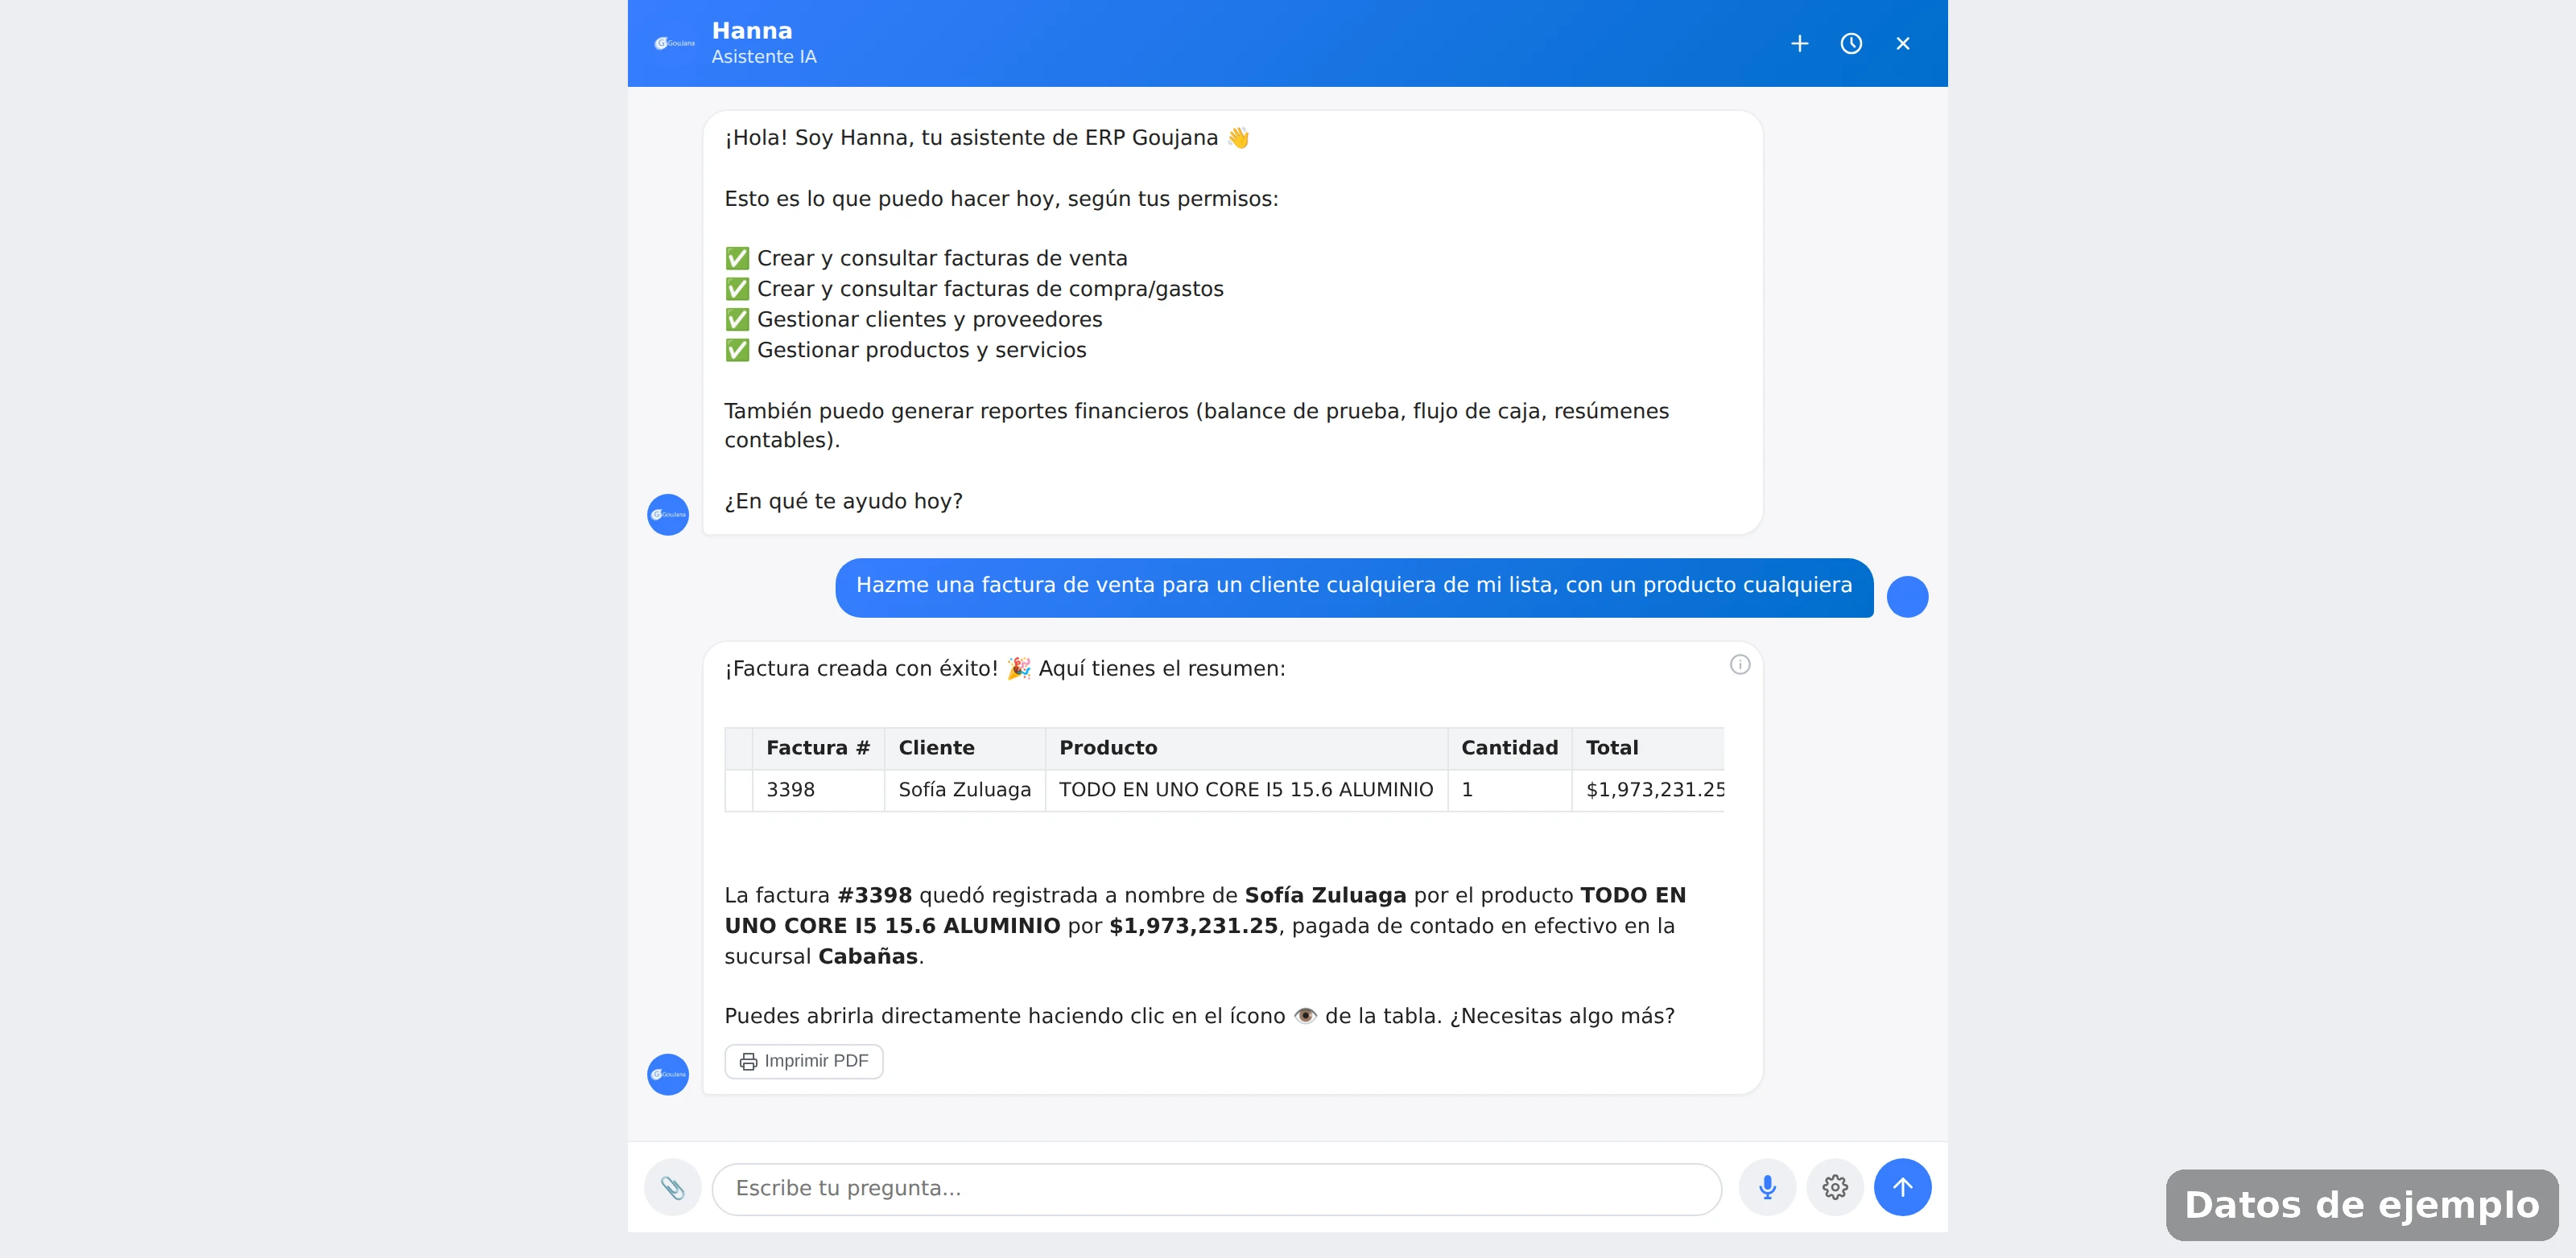Image resolution: width=2576 pixels, height=1258 pixels.
Task: Click the blue user avatar circle
Action: (x=1907, y=597)
